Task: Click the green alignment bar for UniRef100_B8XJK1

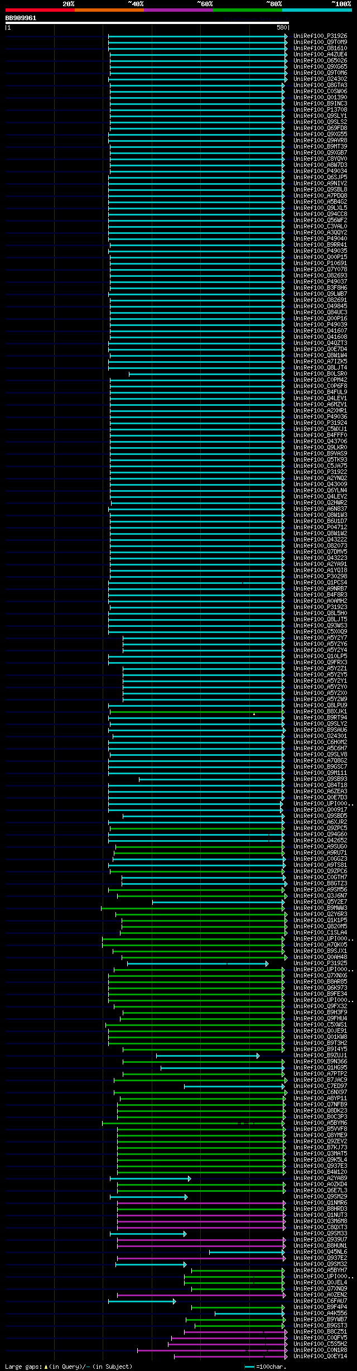Action: point(196,712)
